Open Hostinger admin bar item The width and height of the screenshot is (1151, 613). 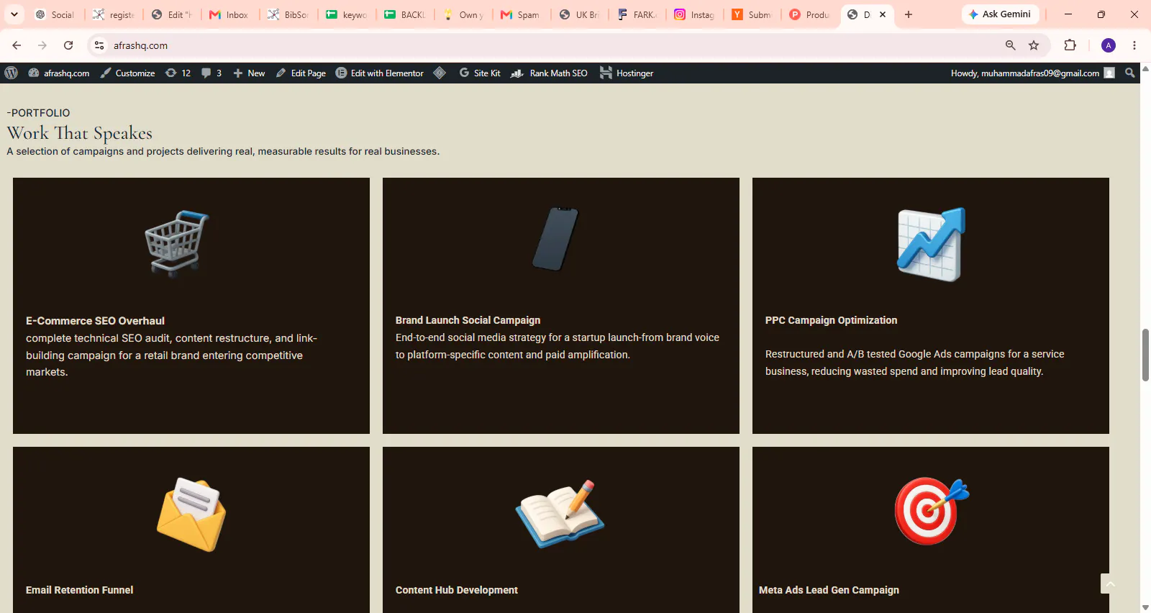tap(627, 73)
